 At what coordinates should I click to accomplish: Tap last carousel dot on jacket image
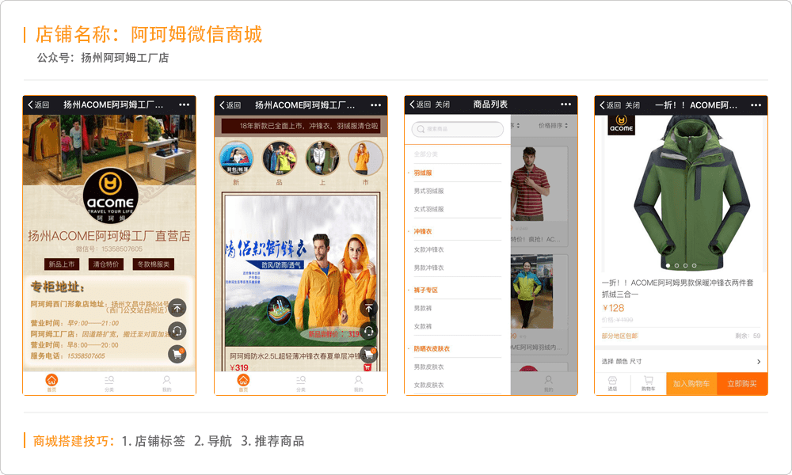click(694, 265)
